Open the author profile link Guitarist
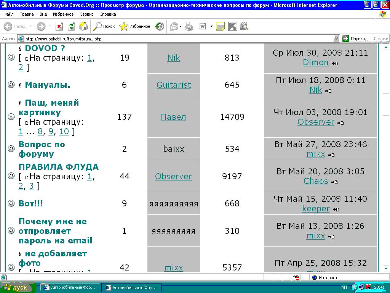The image size is (390, 293). click(174, 85)
